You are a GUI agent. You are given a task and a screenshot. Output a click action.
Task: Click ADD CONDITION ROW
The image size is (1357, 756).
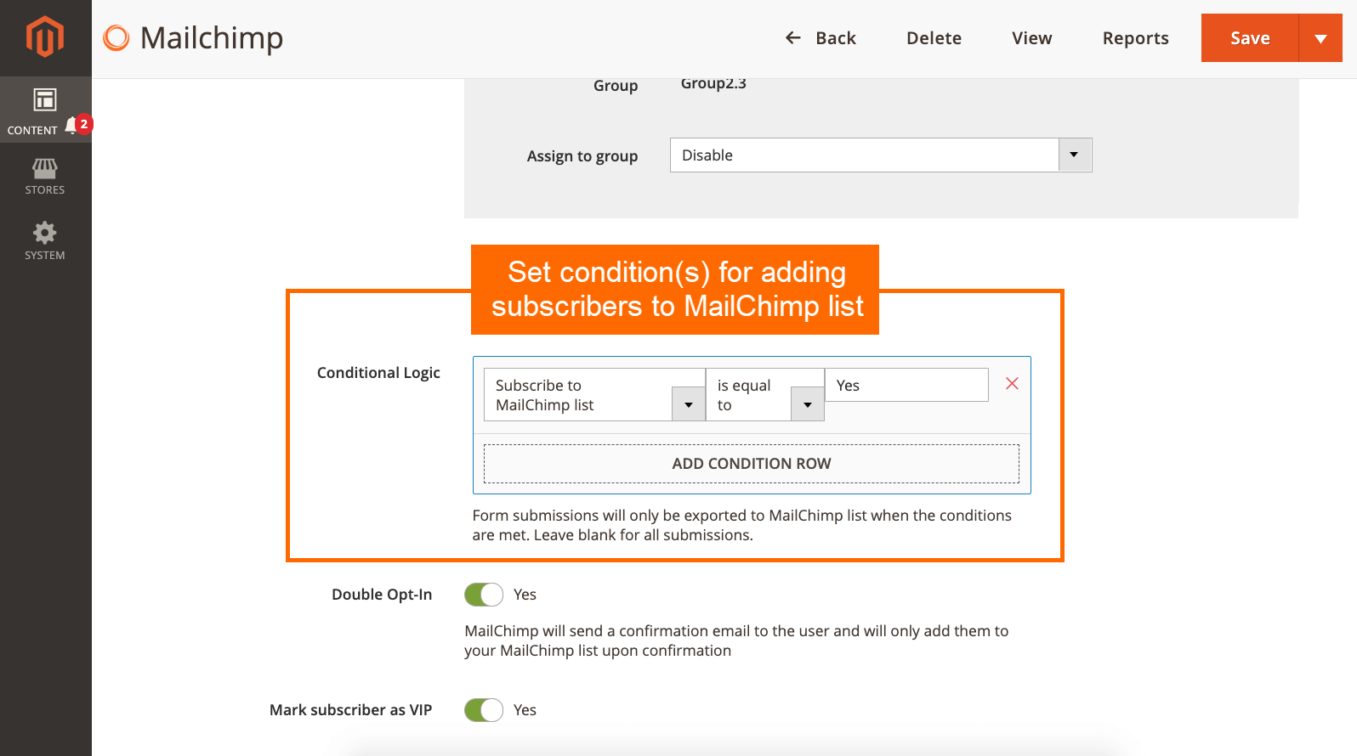click(x=752, y=464)
